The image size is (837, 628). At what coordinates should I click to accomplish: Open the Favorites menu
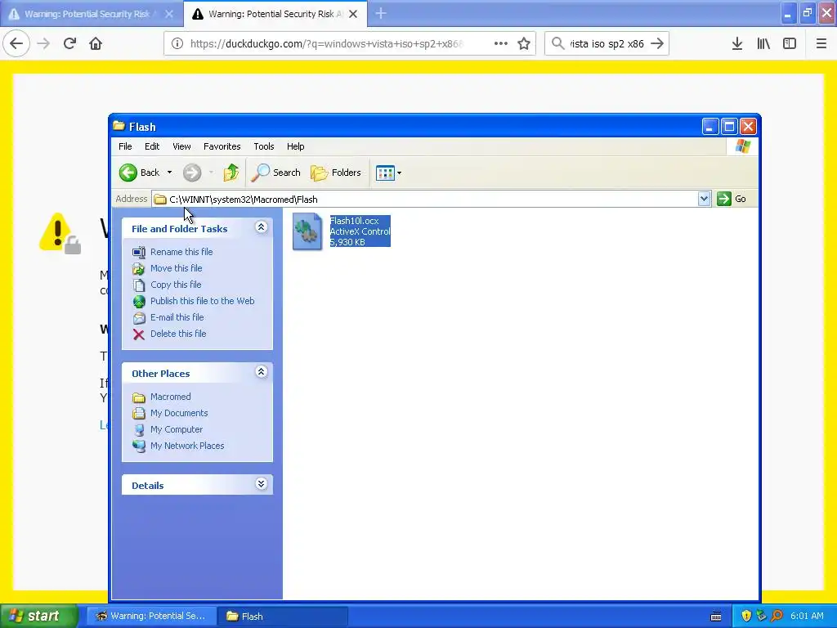[x=222, y=146]
